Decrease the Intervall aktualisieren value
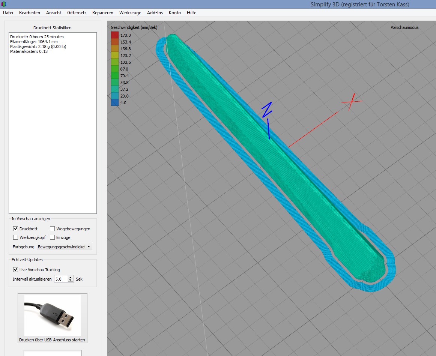436x356 pixels. 71,281
